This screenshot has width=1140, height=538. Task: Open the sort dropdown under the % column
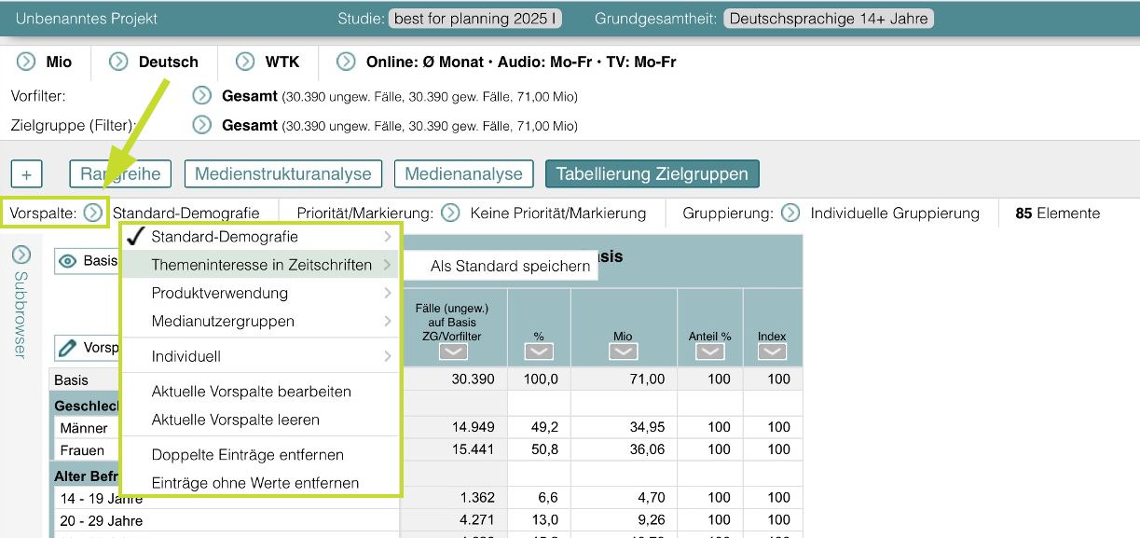(x=540, y=352)
